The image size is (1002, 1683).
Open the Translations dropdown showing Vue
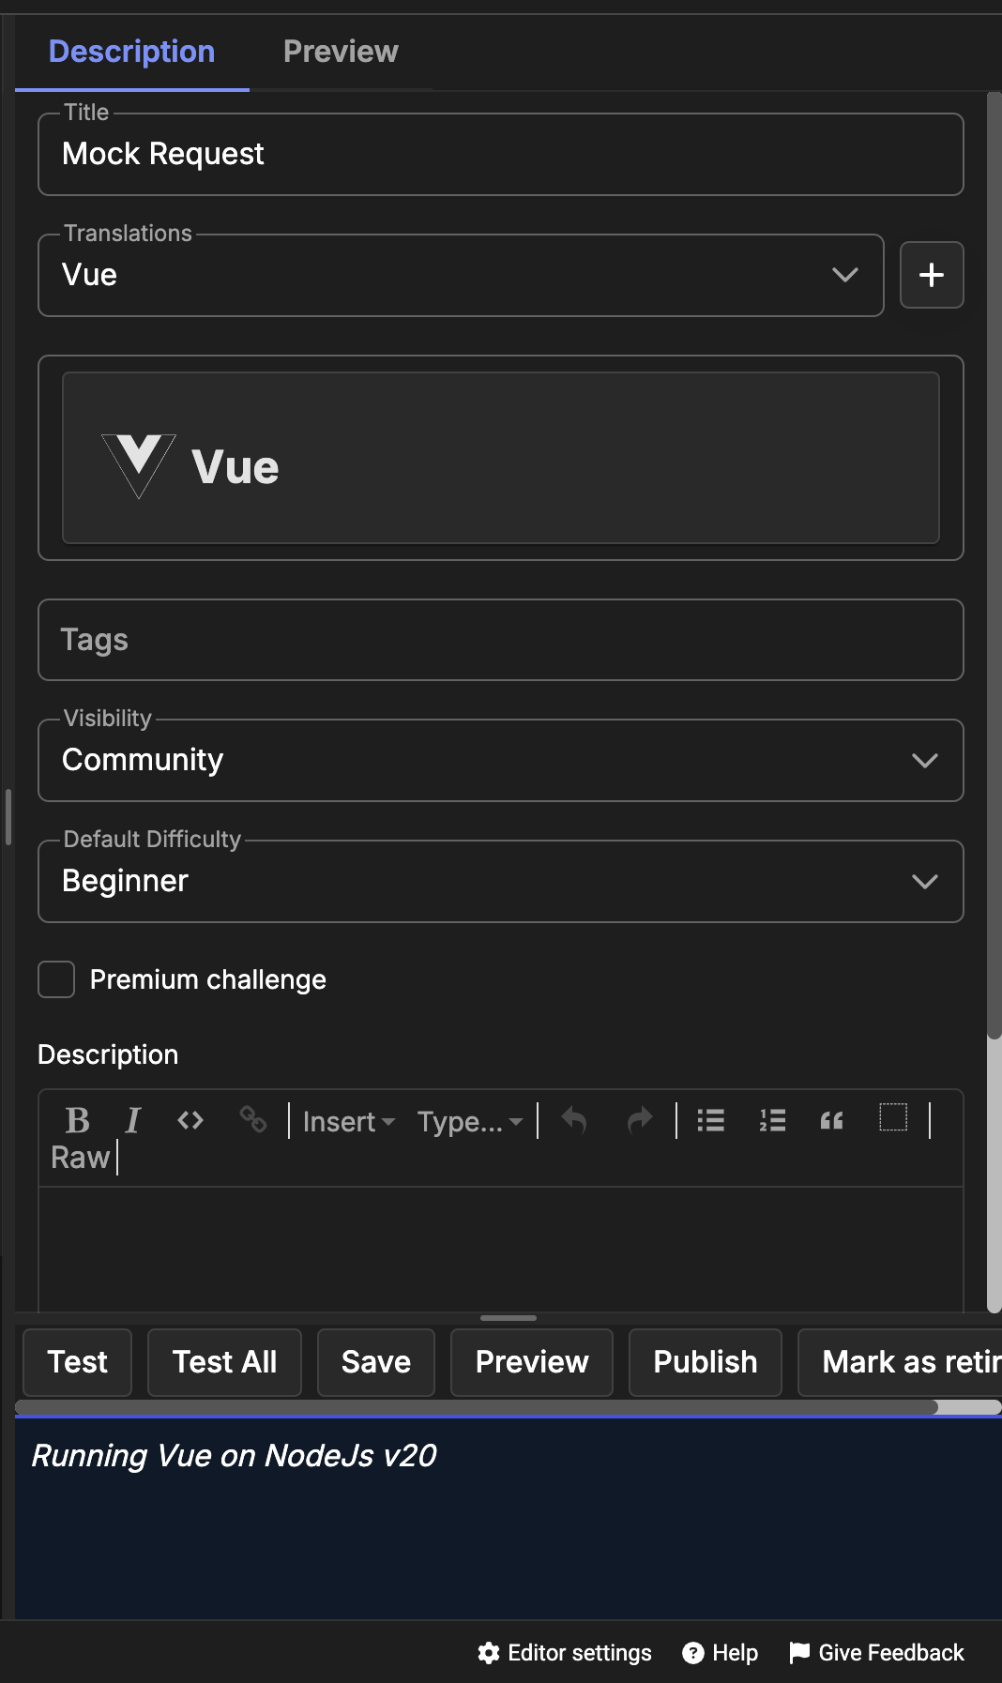460,275
